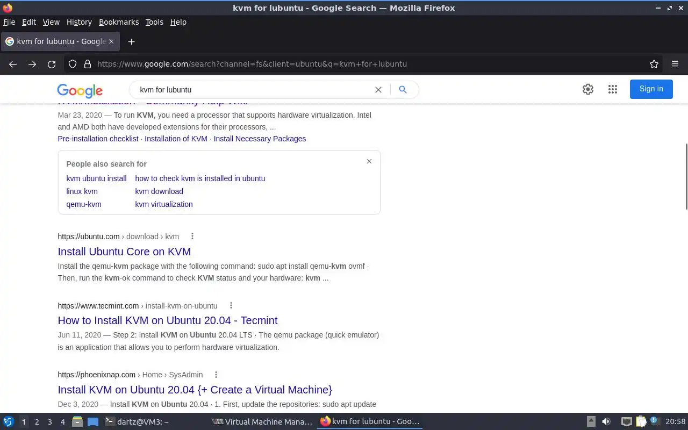This screenshot has width=688, height=430.
Task: Open a new tab
Action: (131, 41)
